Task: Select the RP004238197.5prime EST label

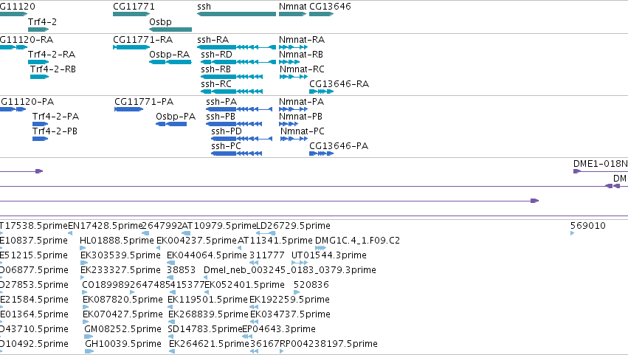Action: [328, 345]
